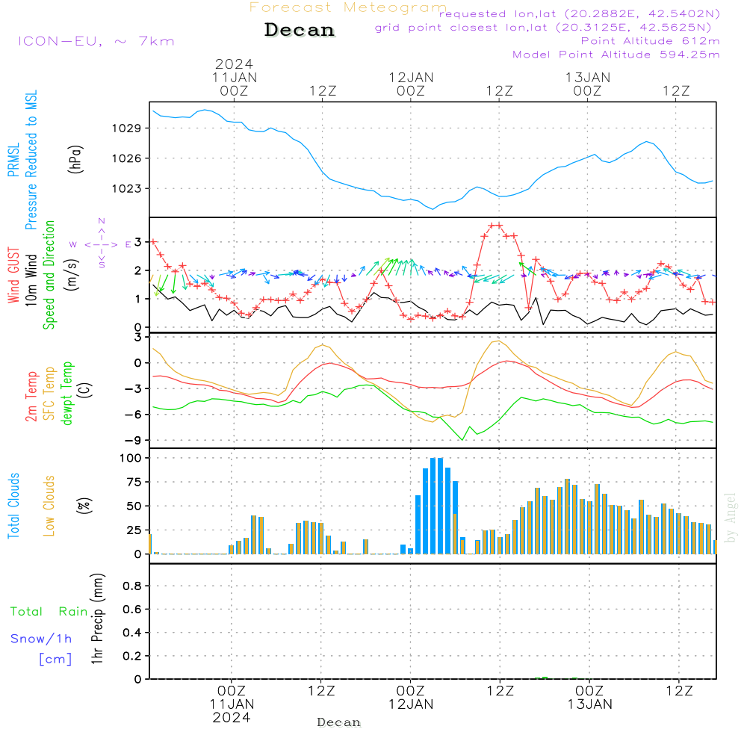
Task: Click the 'Point Altitude 612m' text
Action: tap(651, 41)
